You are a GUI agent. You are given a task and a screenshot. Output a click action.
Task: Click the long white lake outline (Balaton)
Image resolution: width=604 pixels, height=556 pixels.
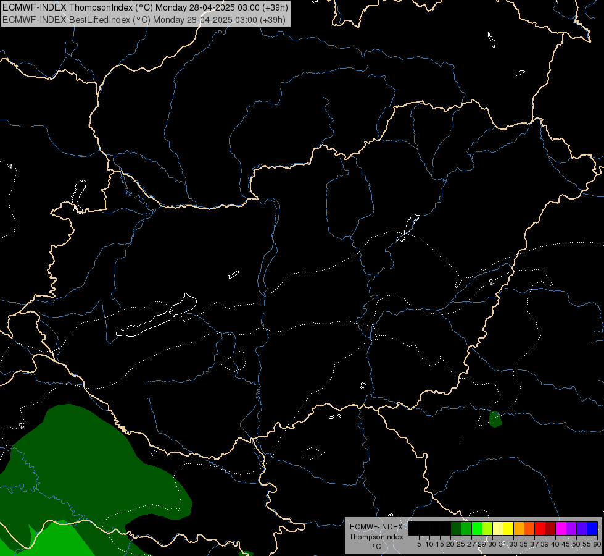click(x=156, y=315)
